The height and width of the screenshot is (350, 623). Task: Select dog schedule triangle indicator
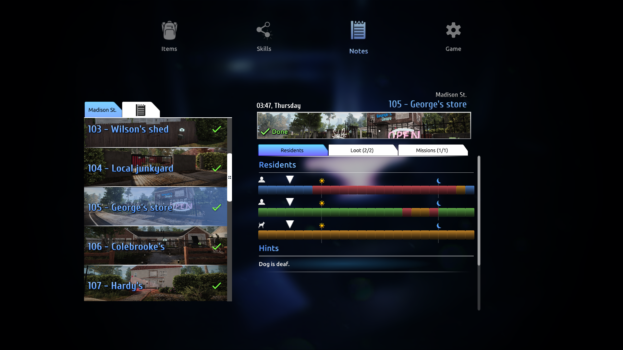click(x=288, y=224)
